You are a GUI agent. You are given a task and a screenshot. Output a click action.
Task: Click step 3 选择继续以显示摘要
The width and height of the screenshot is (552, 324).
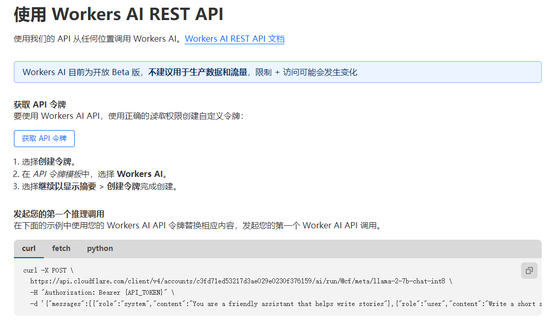point(95,186)
